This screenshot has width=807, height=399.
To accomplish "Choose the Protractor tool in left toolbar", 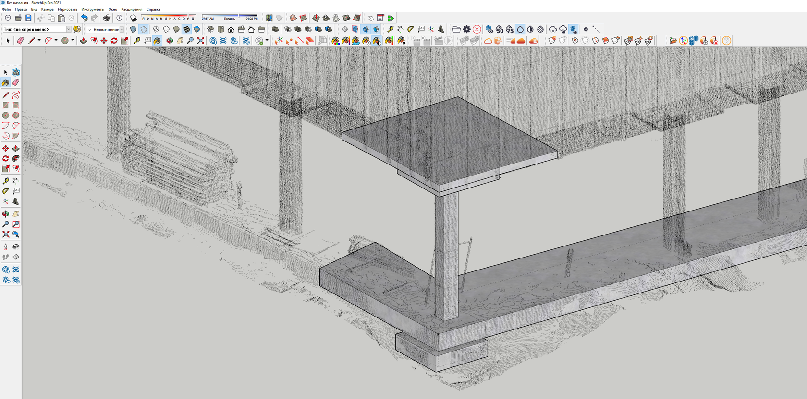I will (x=6, y=191).
